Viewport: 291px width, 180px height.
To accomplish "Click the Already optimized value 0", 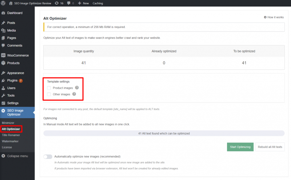I will pos(164,63).
